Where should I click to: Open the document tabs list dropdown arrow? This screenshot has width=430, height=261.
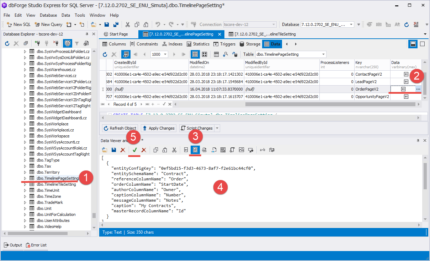pyautogui.click(x=425, y=34)
